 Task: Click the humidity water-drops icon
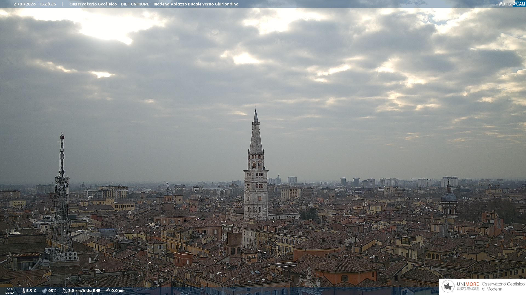tap(44, 291)
